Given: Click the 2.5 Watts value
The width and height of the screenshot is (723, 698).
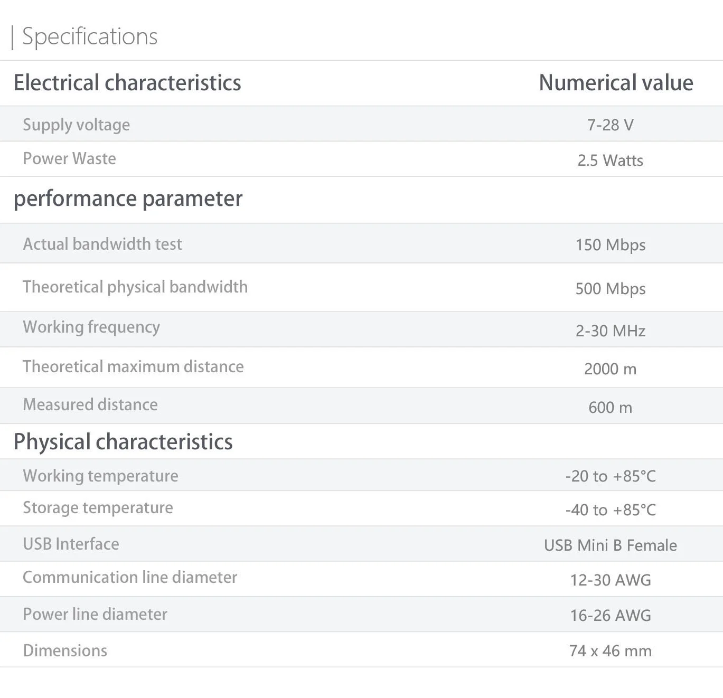Looking at the screenshot, I should click(x=610, y=160).
